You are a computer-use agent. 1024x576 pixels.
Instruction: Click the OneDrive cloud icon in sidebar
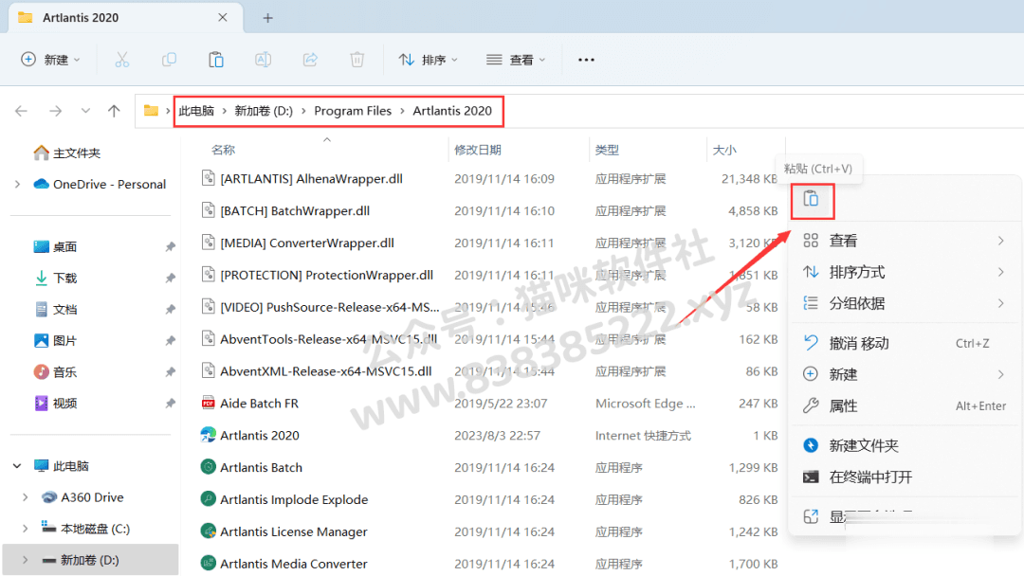(x=41, y=184)
